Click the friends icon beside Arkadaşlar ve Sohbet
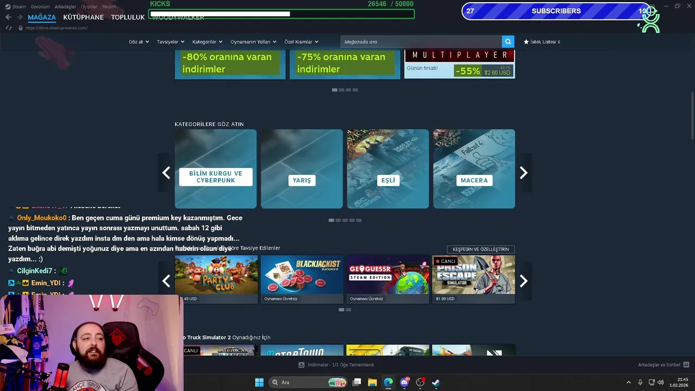The image size is (695, 391). pyautogui.click(x=686, y=365)
